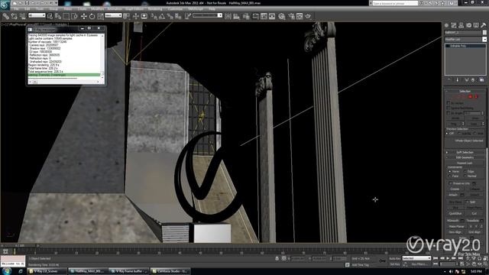This screenshot has width=489, height=275.
Task: Expand the Soft Selection rollout
Action: click(465, 152)
